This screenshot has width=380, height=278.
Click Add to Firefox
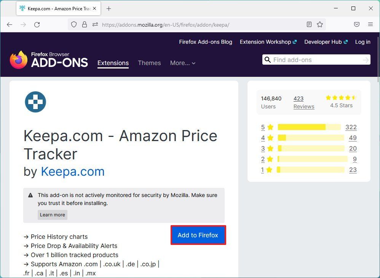[x=198, y=235]
